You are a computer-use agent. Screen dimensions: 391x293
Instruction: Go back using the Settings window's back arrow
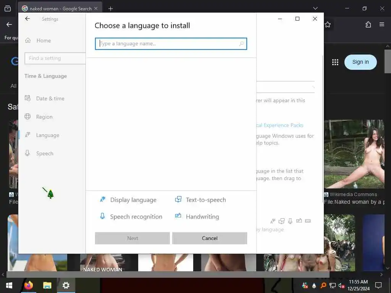click(x=27, y=19)
